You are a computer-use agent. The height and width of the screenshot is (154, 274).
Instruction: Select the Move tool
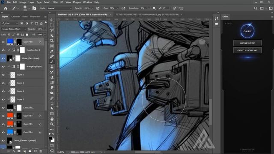pyautogui.click(x=52, y=20)
